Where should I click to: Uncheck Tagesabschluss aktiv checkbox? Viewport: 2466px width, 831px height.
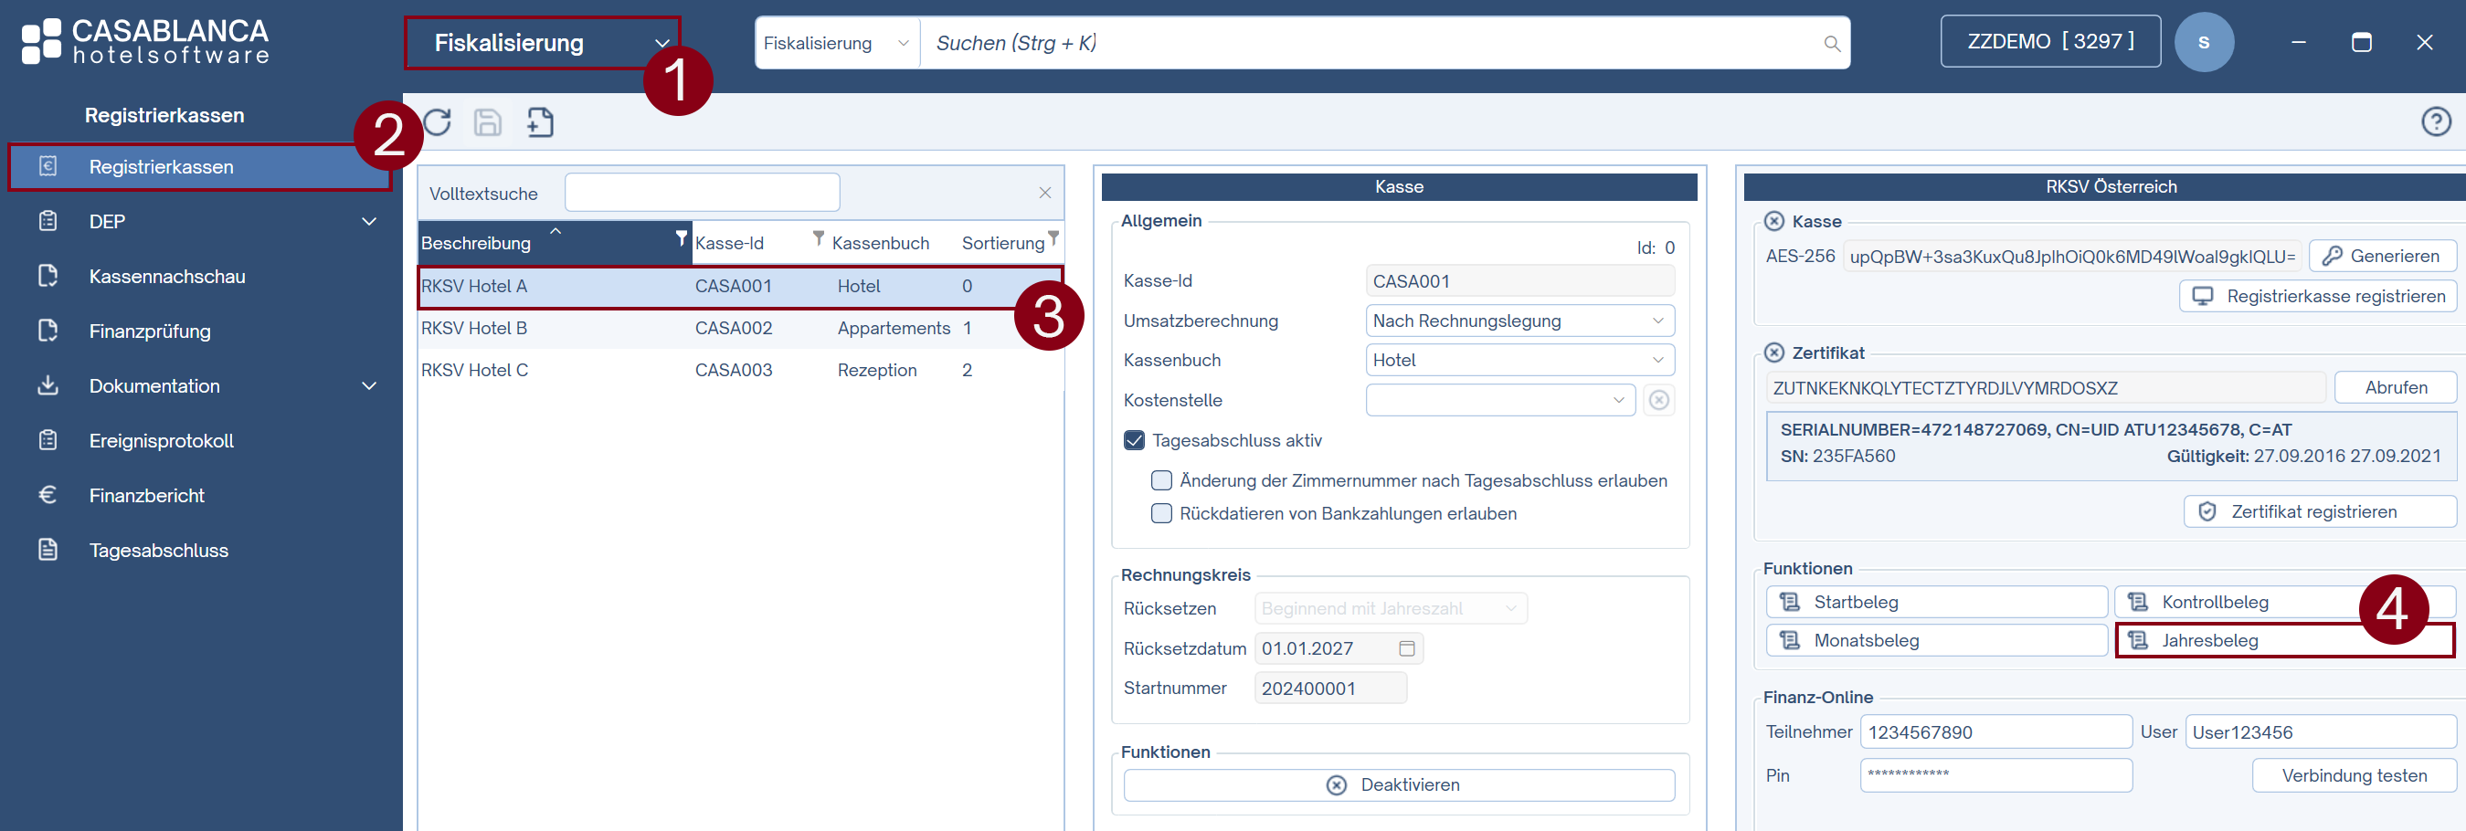coord(1135,441)
